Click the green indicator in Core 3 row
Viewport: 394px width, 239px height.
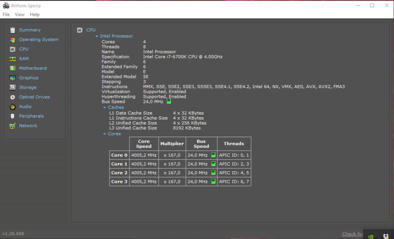(x=213, y=181)
